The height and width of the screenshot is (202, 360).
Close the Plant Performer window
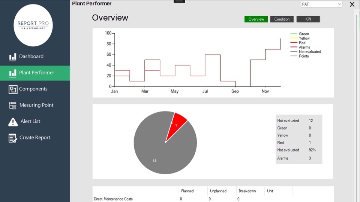[x=352, y=4]
